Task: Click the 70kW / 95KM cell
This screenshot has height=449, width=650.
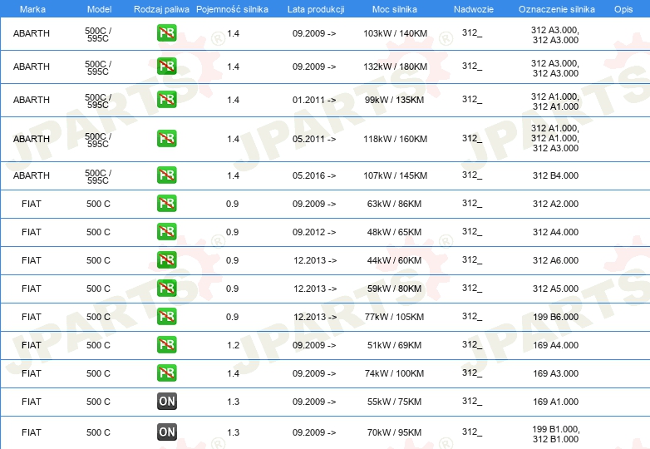Action: (x=394, y=432)
